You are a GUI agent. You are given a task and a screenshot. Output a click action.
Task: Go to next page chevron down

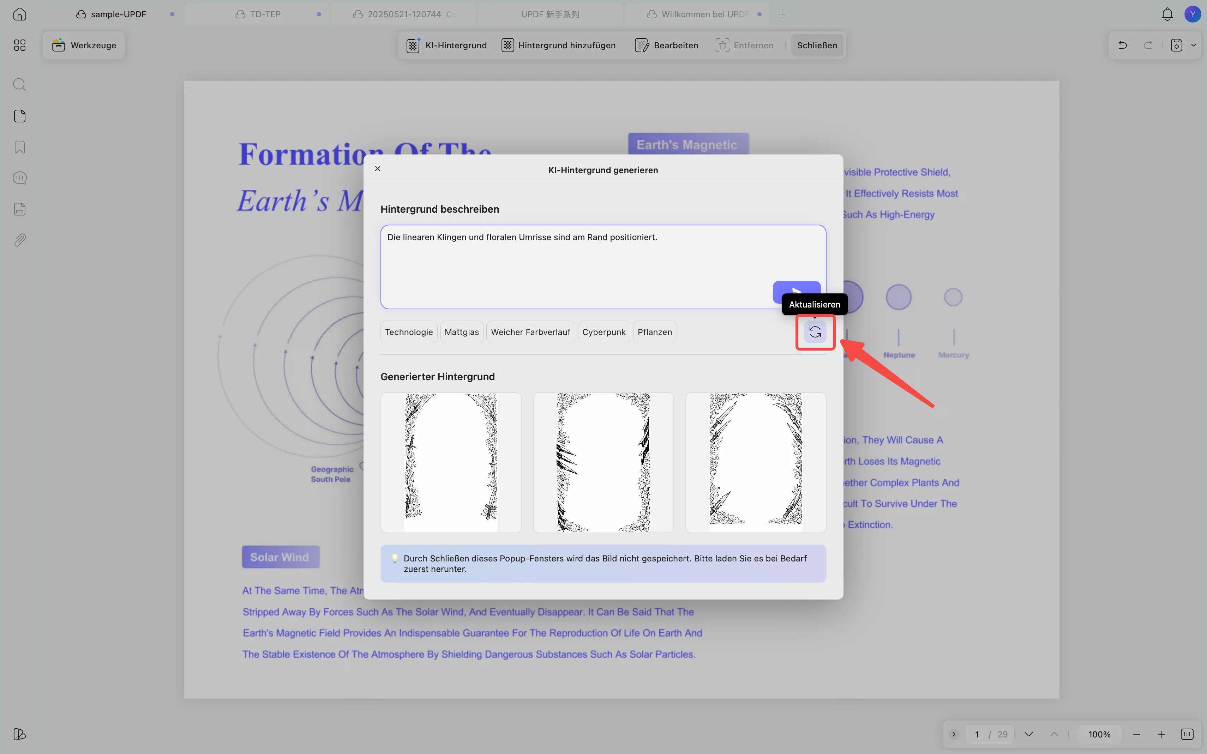(x=1028, y=734)
